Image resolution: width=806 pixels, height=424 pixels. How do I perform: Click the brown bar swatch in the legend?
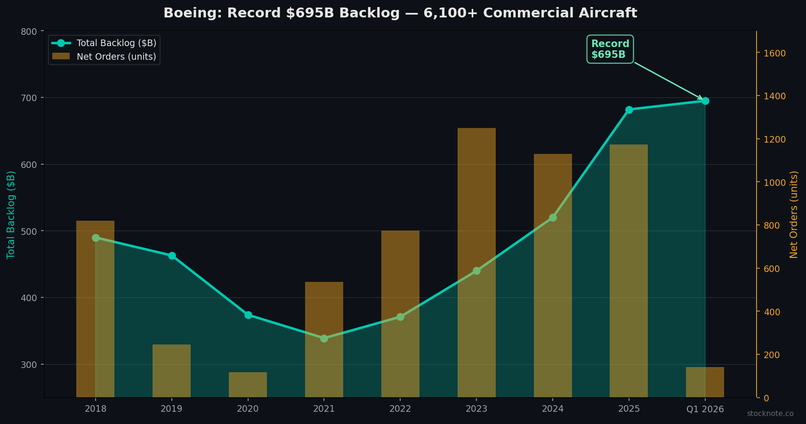61,56
